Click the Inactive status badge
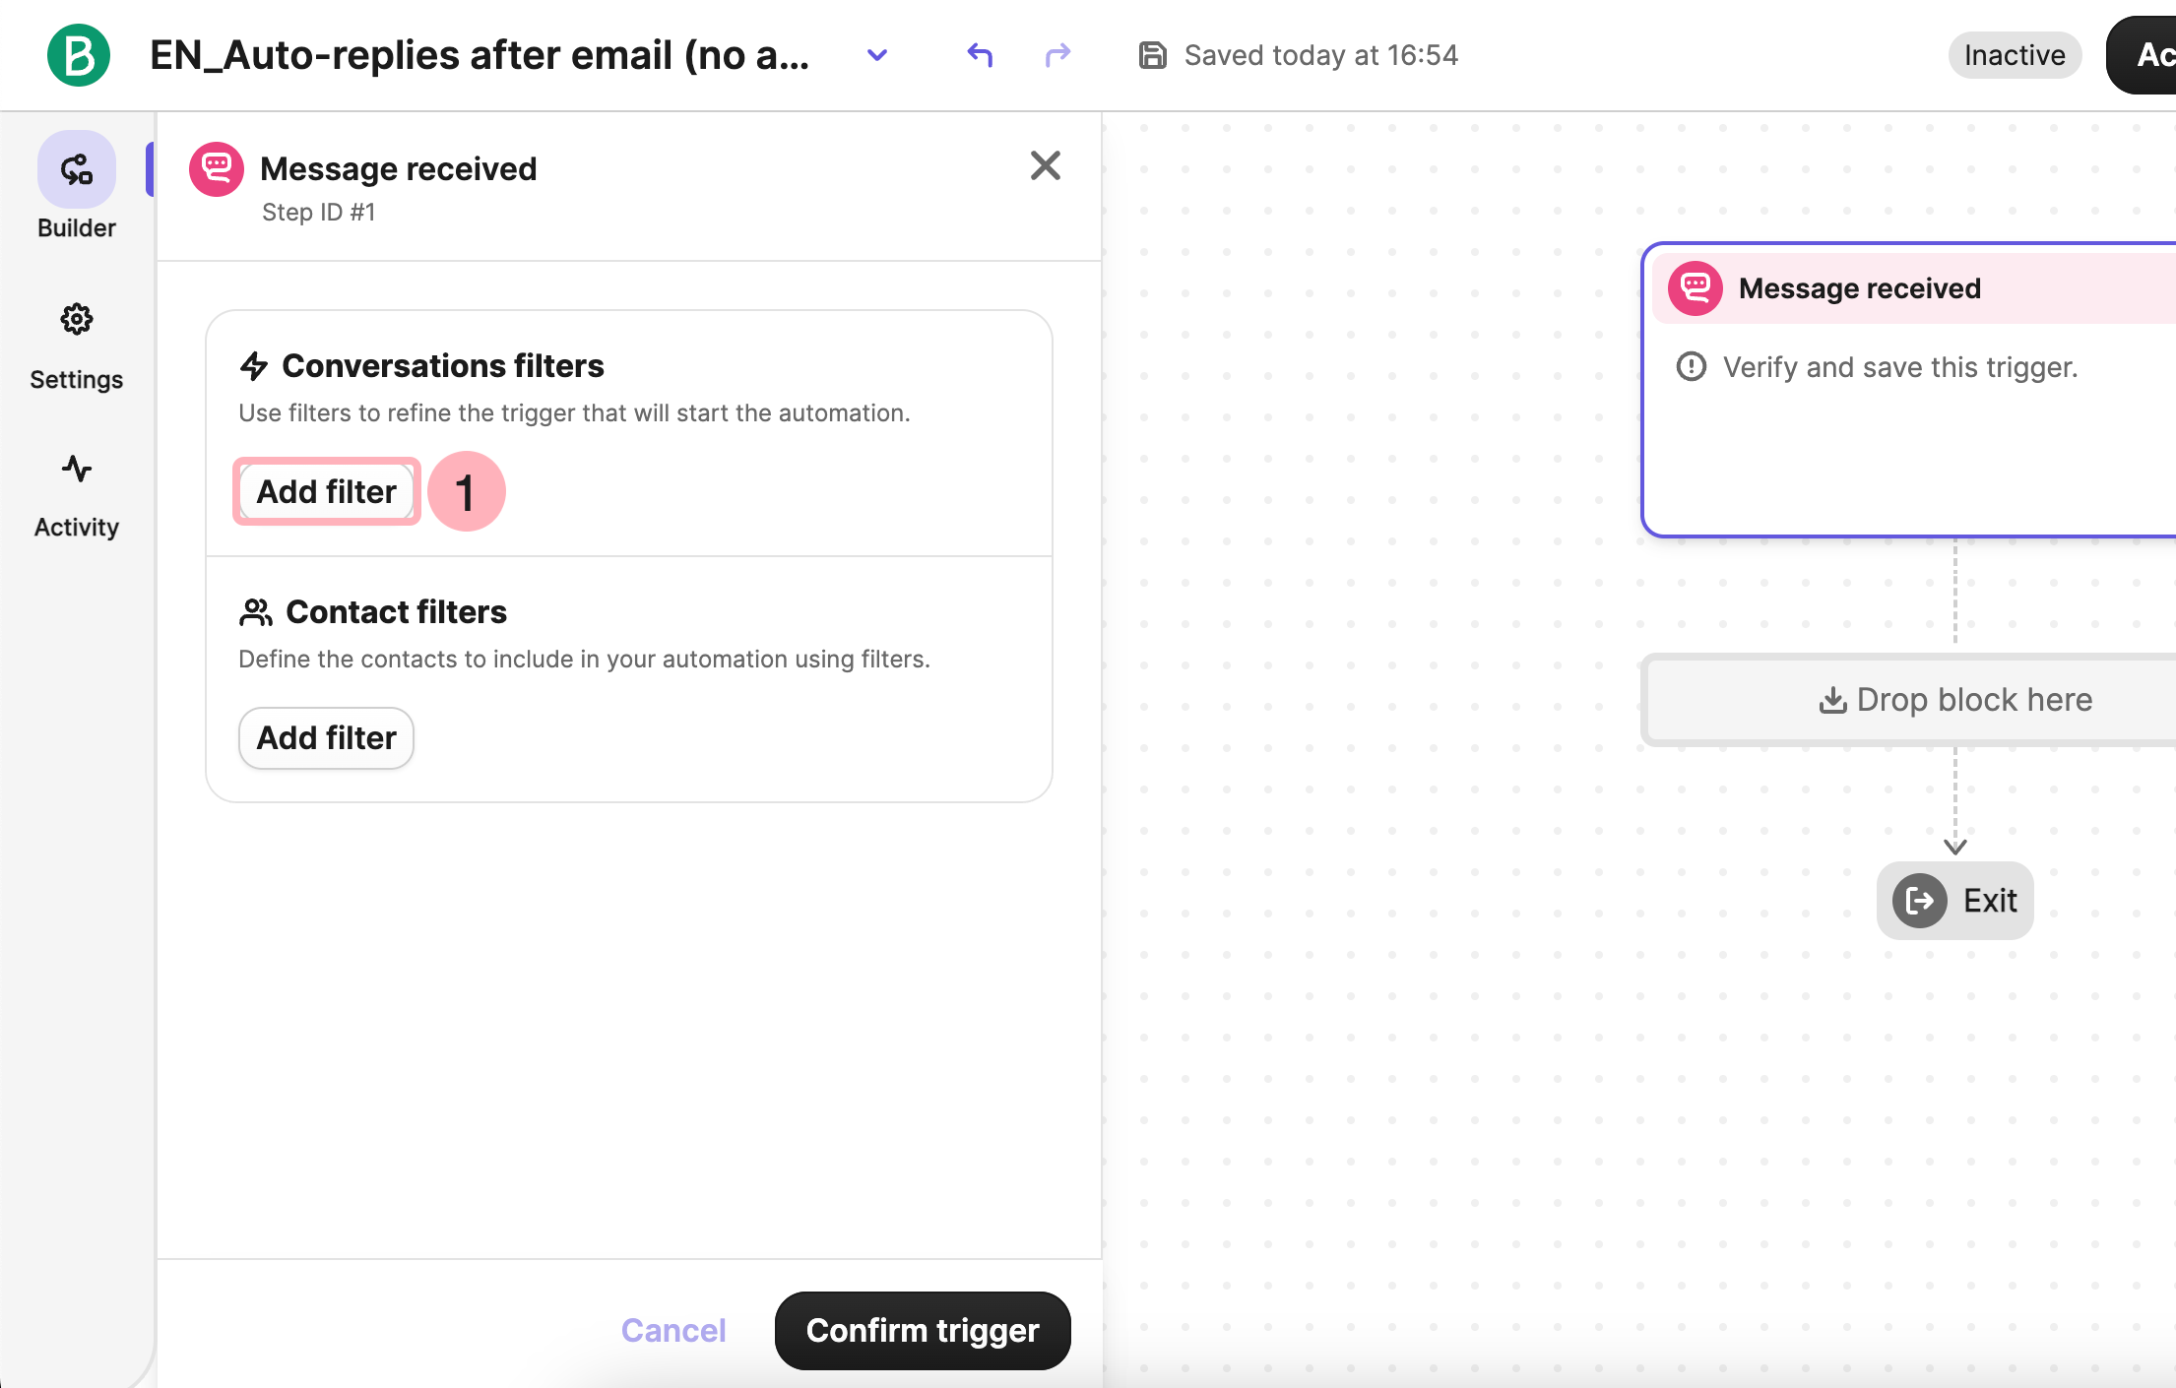The image size is (2176, 1388). pos(2014,55)
